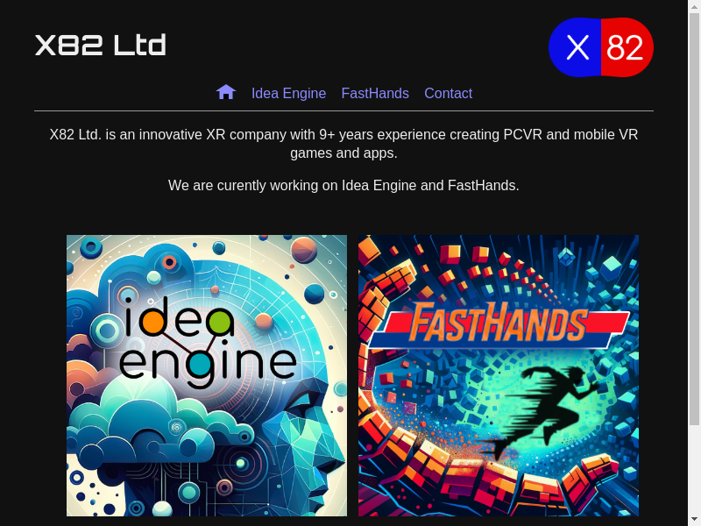Viewport: 701px width, 526px height.
Task: Open the FastHands artwork thumbnail
Action: pos(499,376)
